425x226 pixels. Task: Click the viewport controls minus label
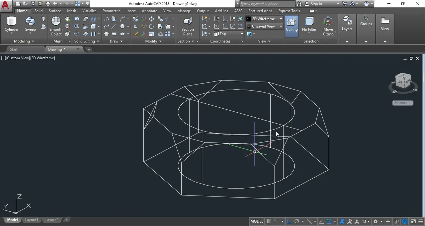3,58
